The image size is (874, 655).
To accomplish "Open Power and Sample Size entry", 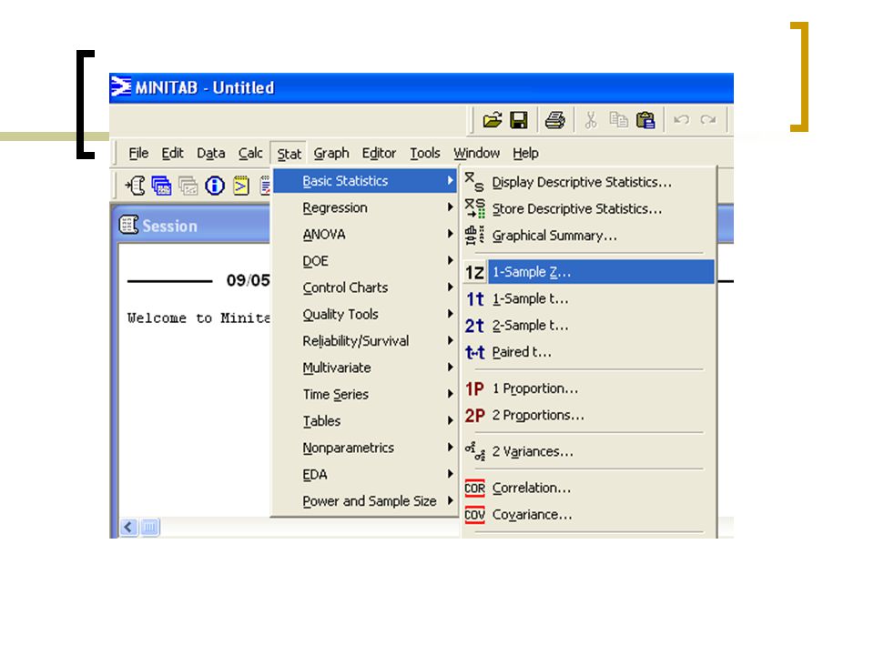I will point(365,501).
